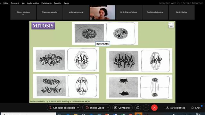205x115 pixels.
Task: Select Anahí Ayala Aguirre participant tile
Action: 155,12
